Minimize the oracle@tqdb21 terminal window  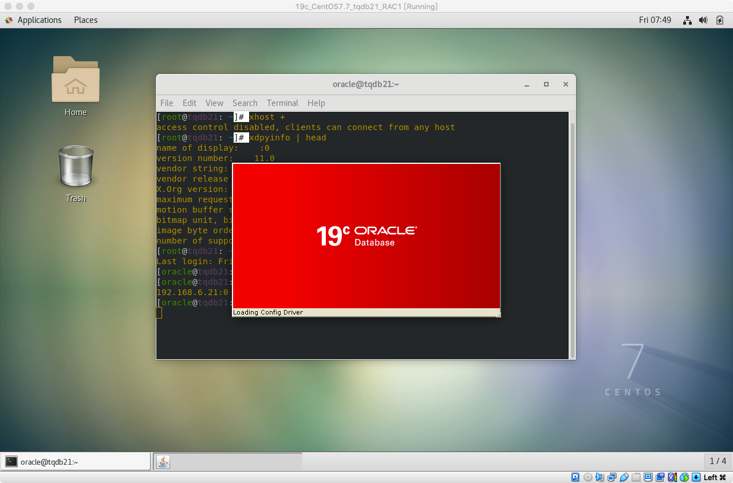pyautogui.click(x=527, y=84)
